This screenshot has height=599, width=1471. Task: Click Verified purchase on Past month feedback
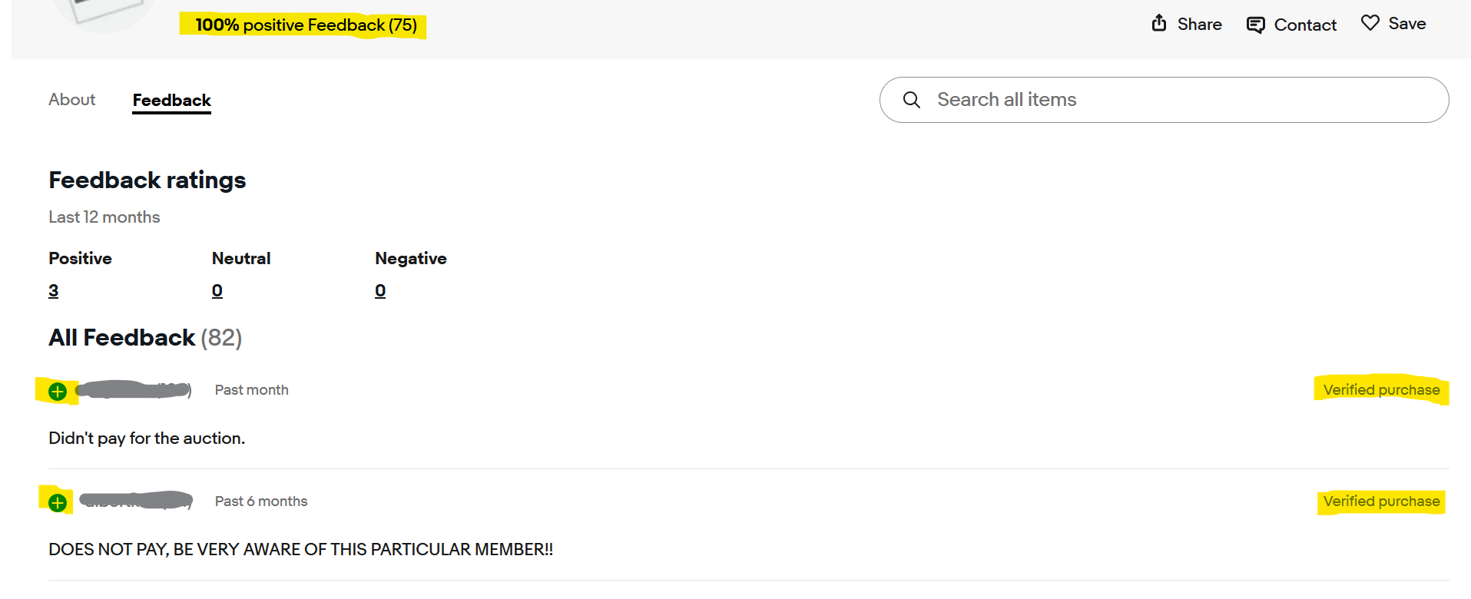point(1381,390)
